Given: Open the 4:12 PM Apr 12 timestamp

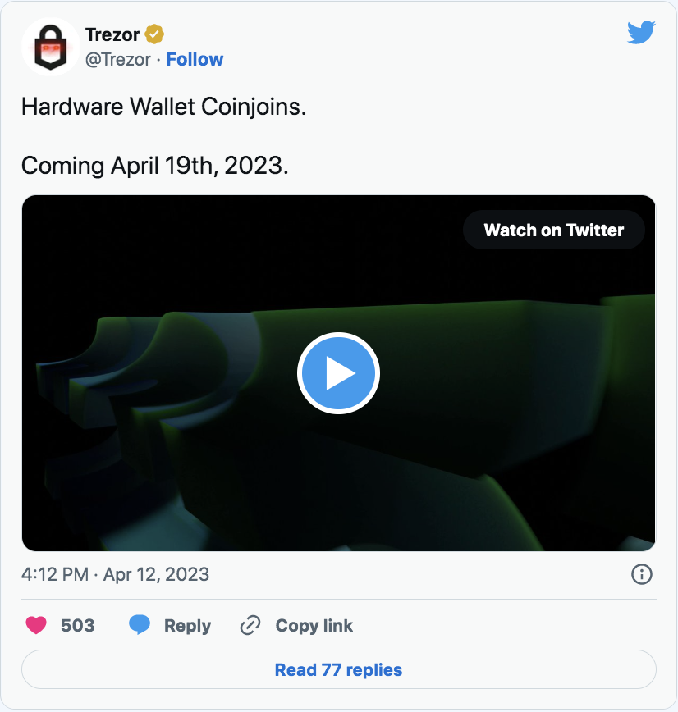Looking at the screenshot, I should click(x=115, y=574).
